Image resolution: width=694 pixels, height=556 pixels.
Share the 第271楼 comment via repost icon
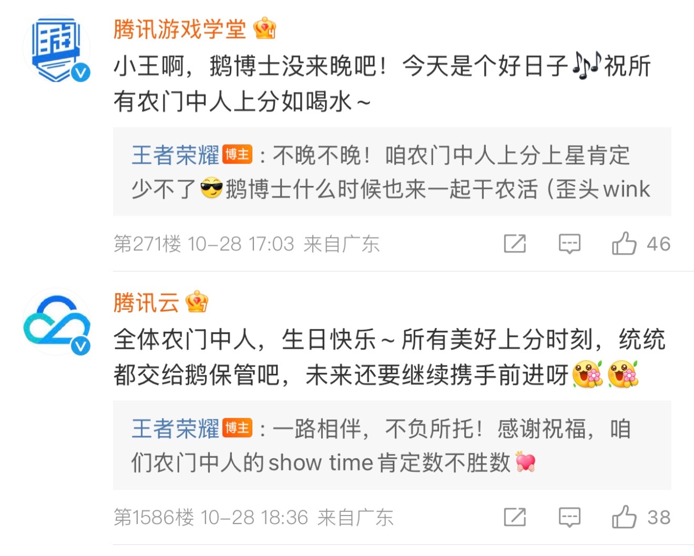[515, 244]
